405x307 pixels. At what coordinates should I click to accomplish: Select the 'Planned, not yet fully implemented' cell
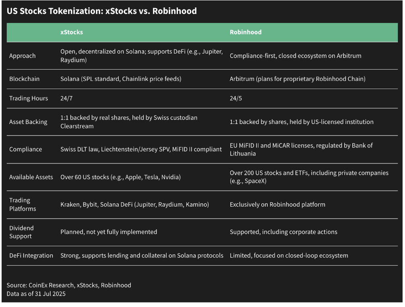[x=109, y=232]
